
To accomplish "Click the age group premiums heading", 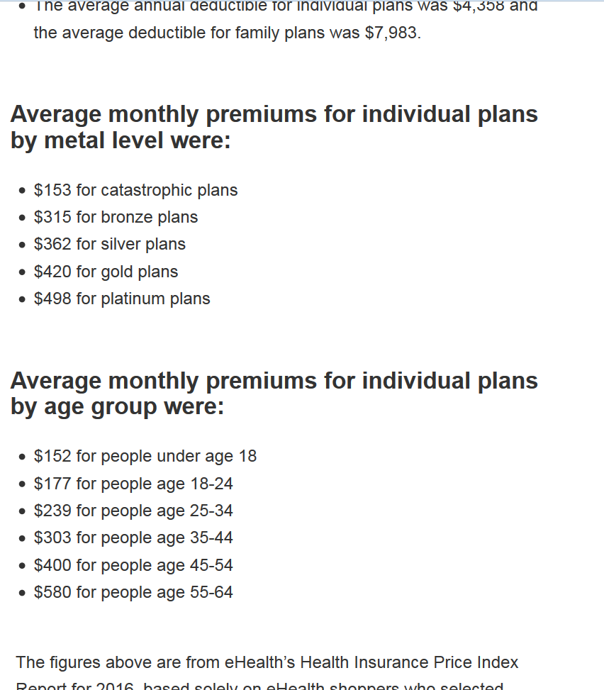I will [274, 394].
